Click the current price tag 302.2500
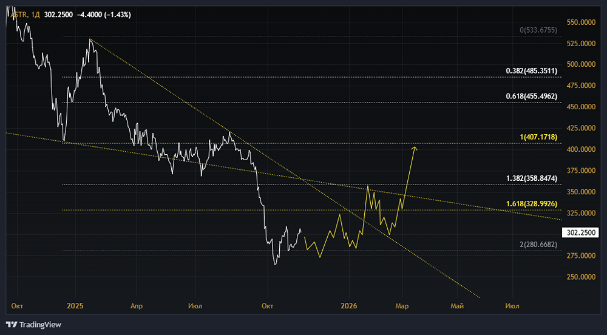Viewport: 607px width, 335px height. tap(580, 232)
